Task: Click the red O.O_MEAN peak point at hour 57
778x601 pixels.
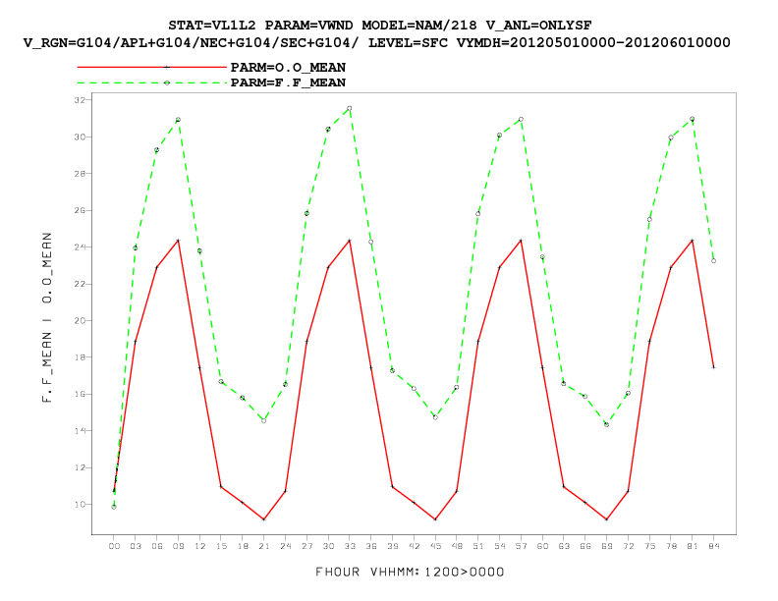Action: coord(521,241)
